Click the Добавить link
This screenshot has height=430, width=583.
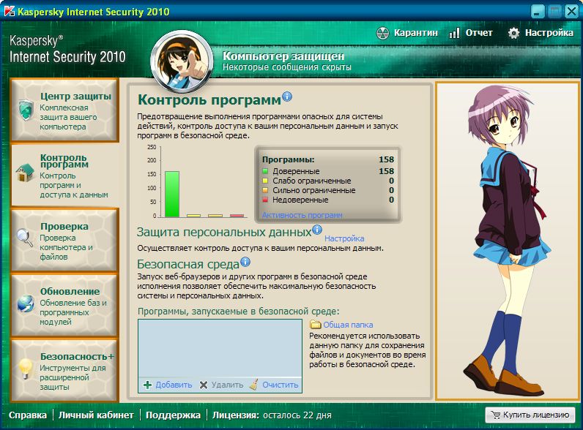tap(174, 385)
